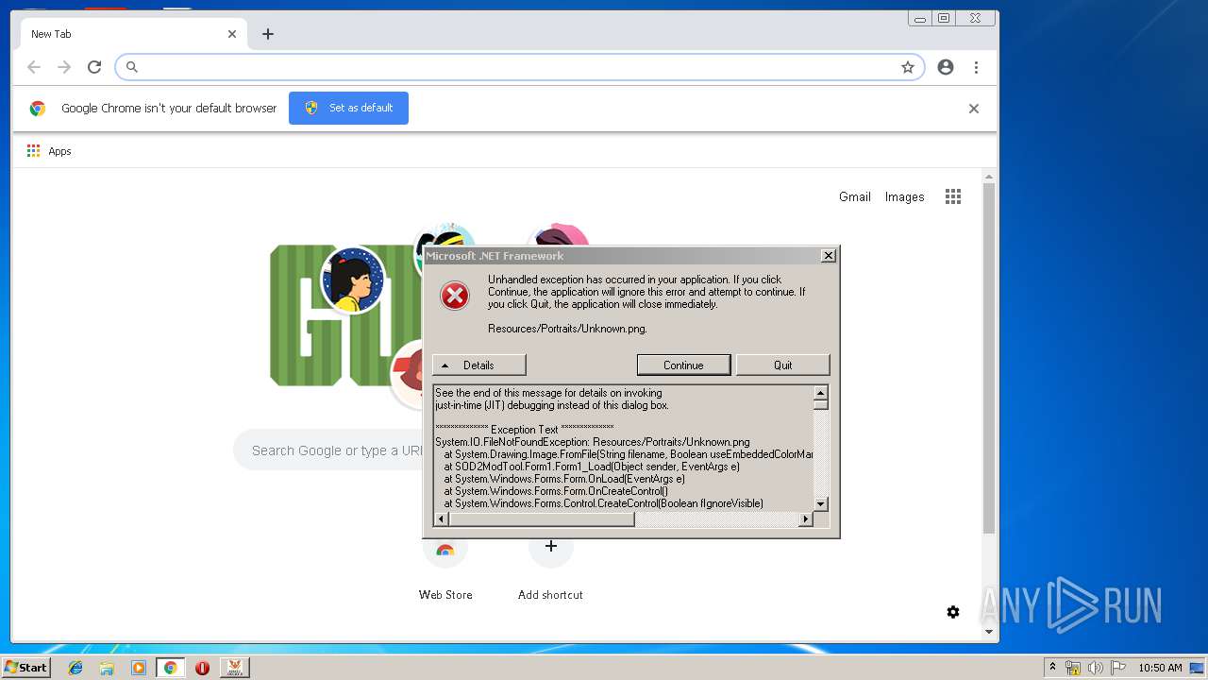The width and height of the screenshot is (1208, 680).
Task: Click the details scroll down arrow
Action: [x=821, y=504]
